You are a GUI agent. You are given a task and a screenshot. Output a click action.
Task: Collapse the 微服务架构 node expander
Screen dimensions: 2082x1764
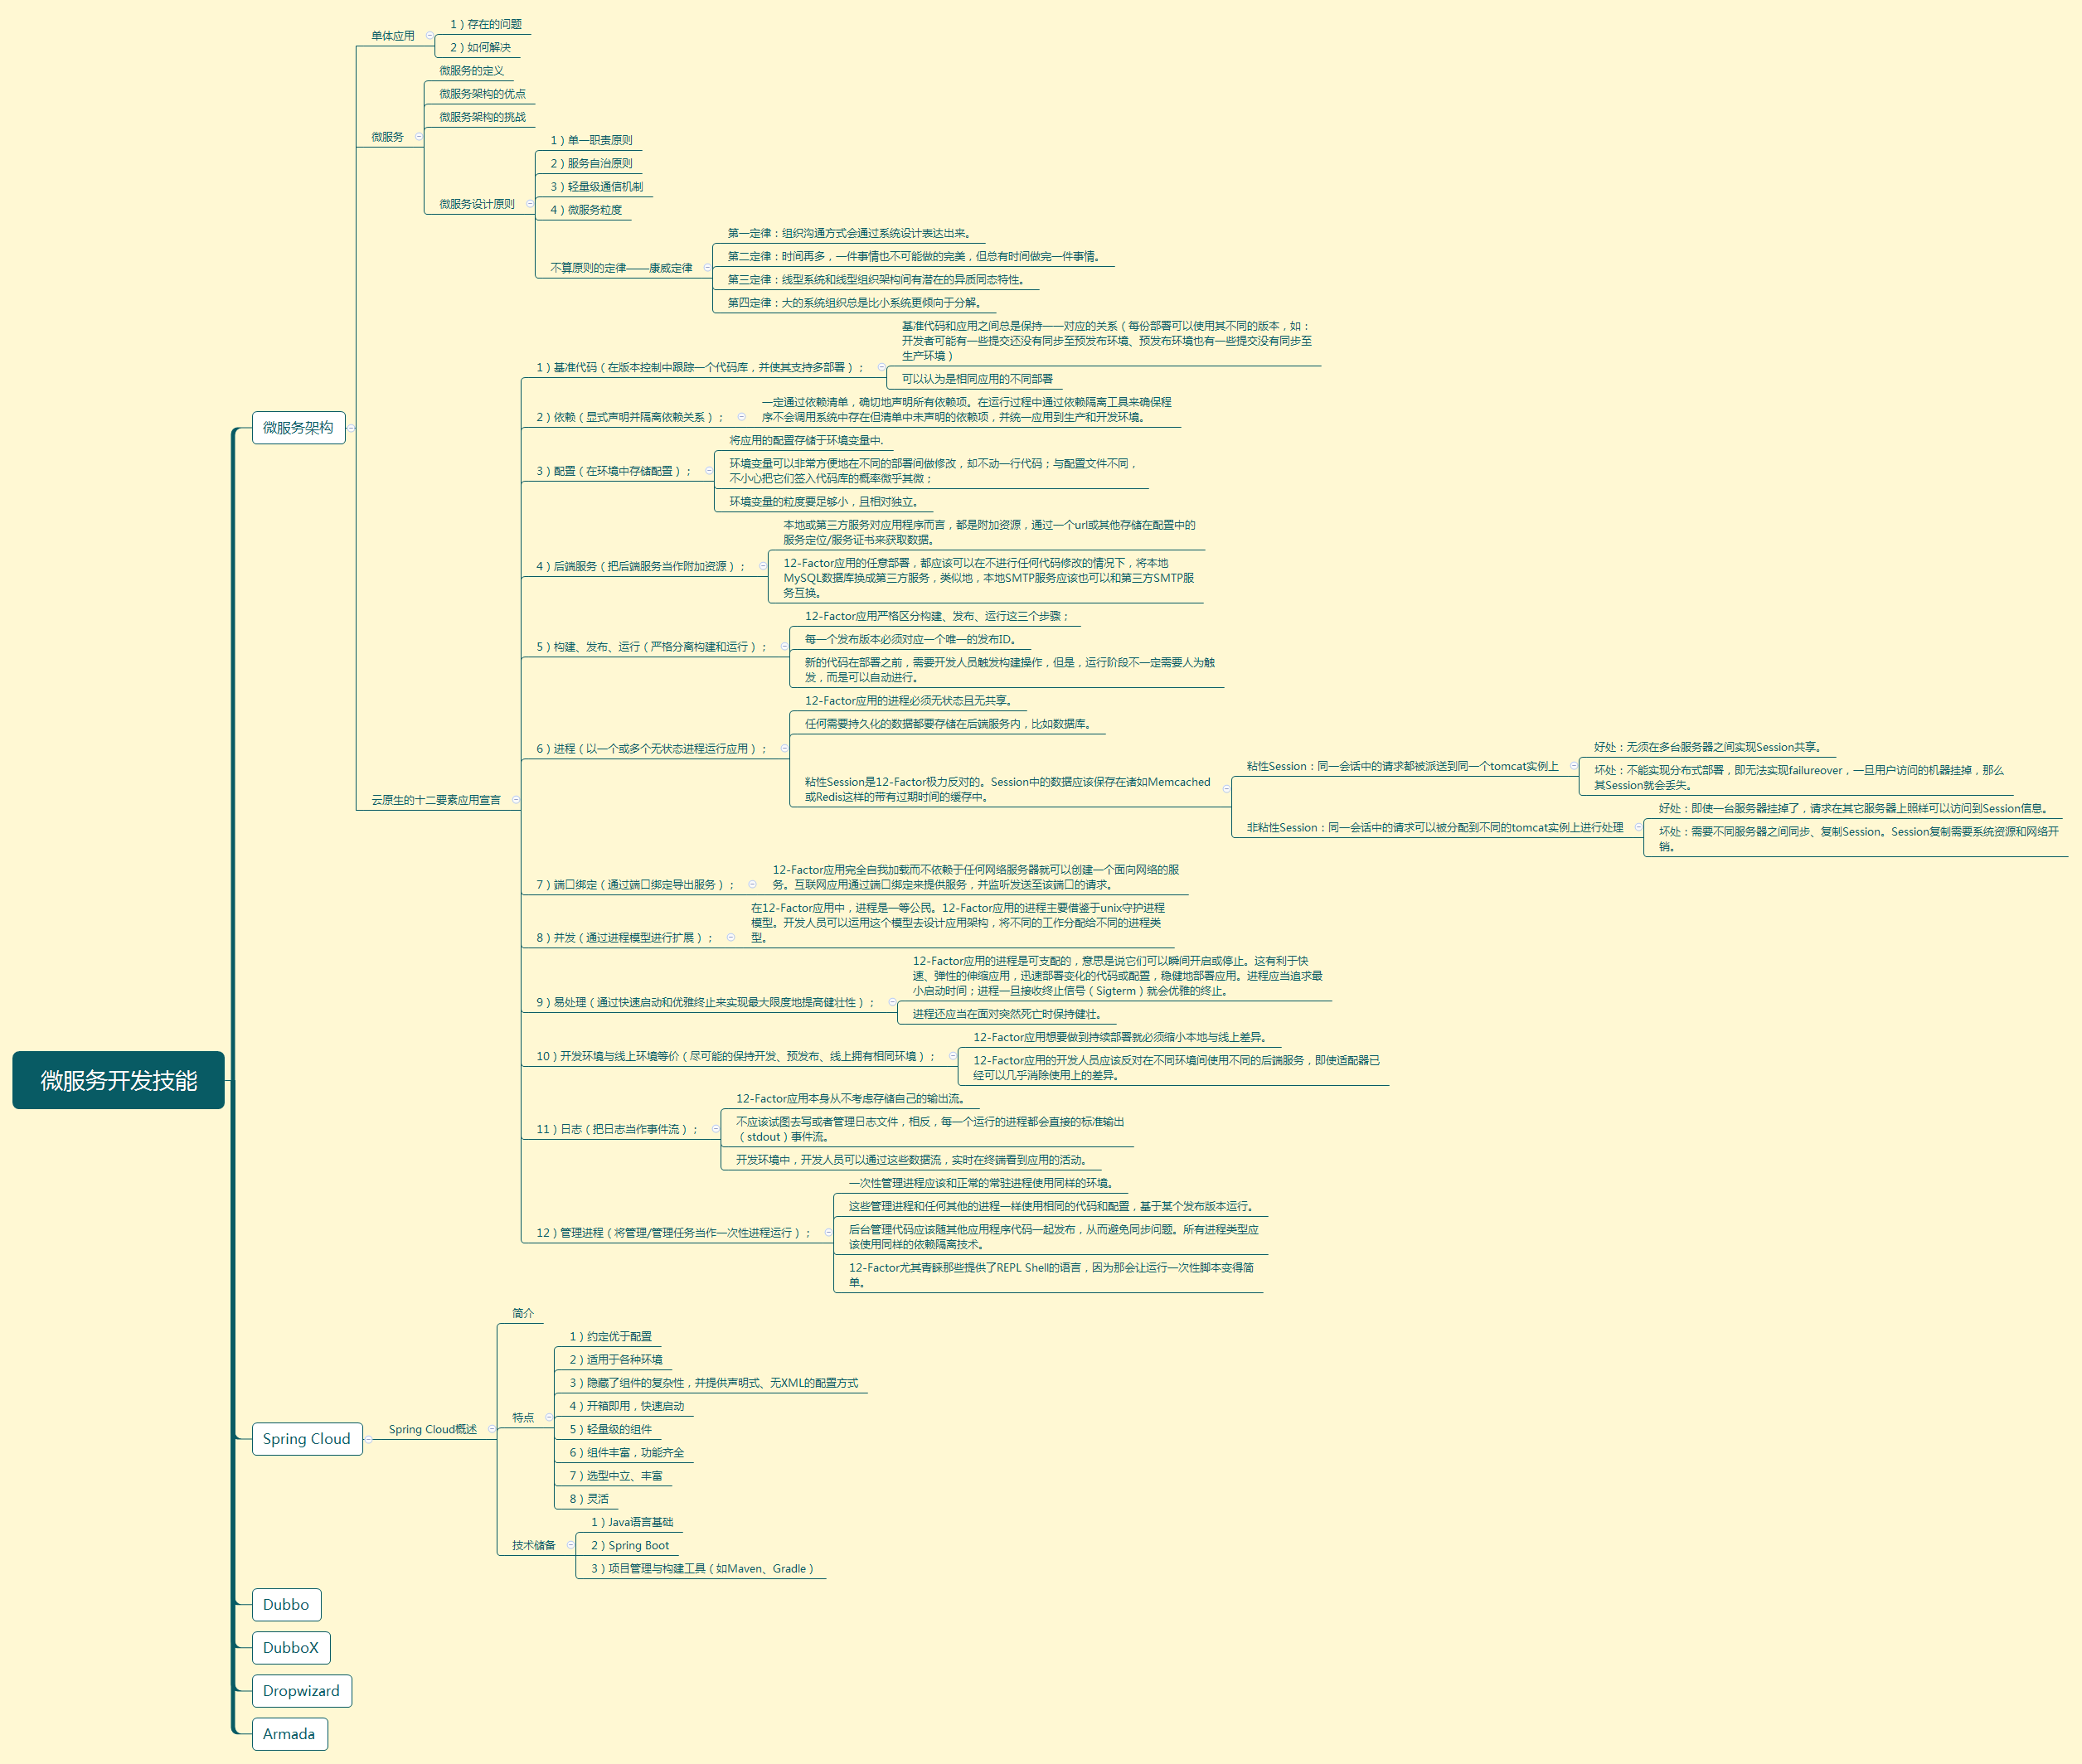(x=351, y=428)
